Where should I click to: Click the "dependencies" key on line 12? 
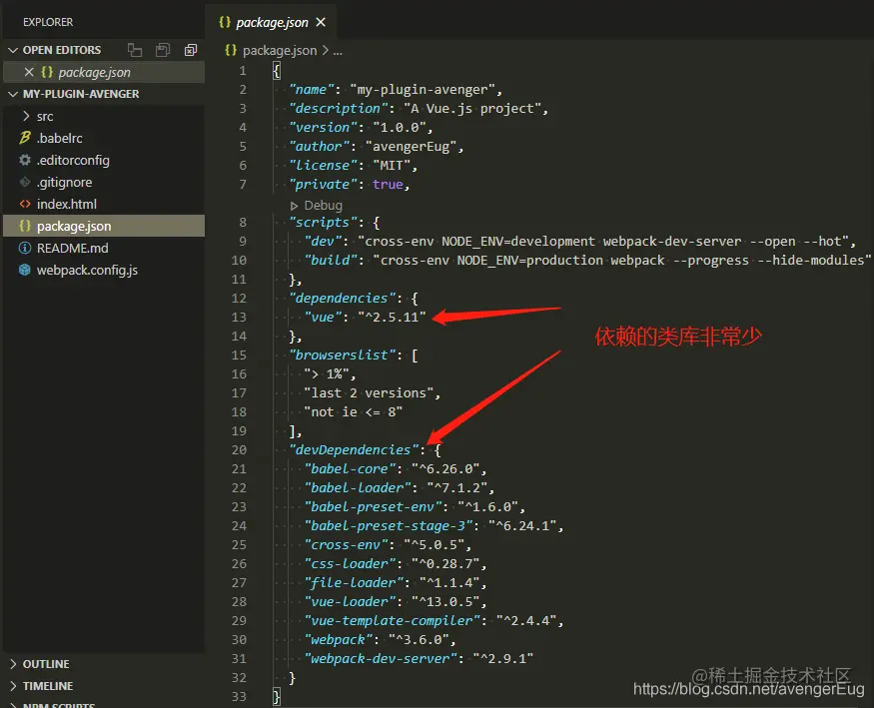[342, 298]
